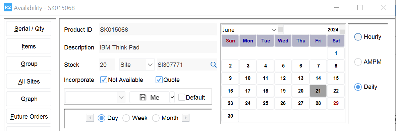The image size is (396, 131).
Task: Open the June month dropdown
Action: [274, 30]
